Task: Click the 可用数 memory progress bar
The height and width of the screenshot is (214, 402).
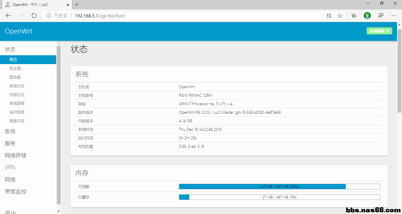Action: coord(279,187)
